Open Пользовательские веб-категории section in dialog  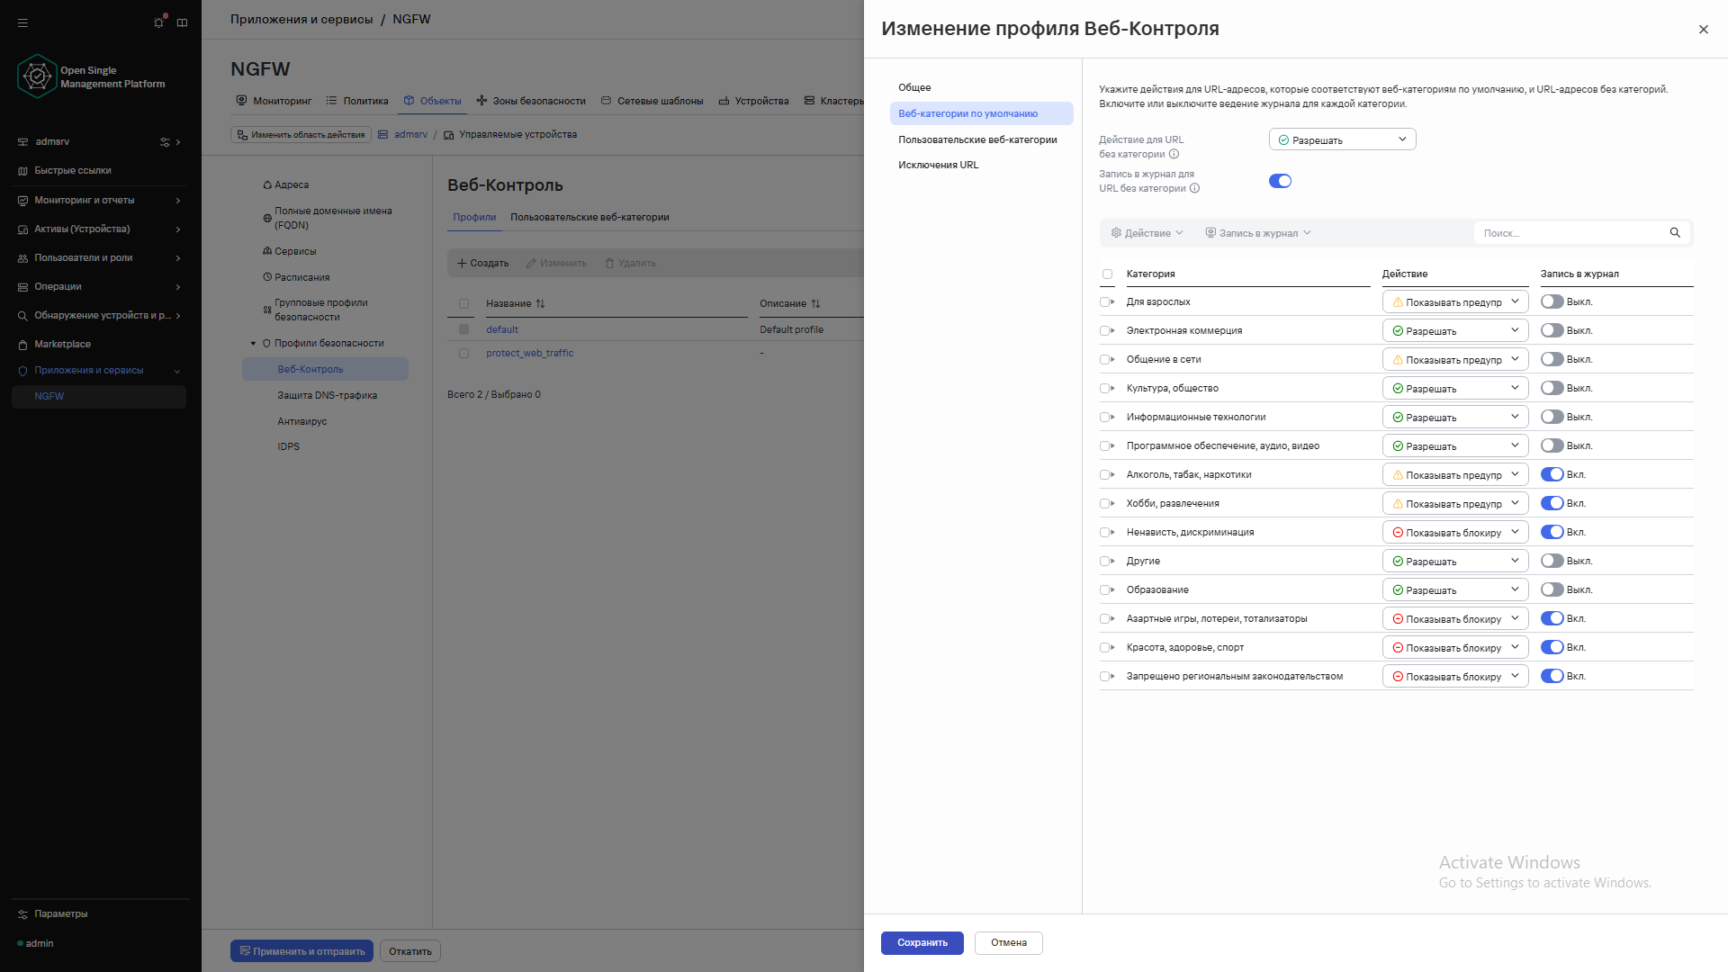977,139
